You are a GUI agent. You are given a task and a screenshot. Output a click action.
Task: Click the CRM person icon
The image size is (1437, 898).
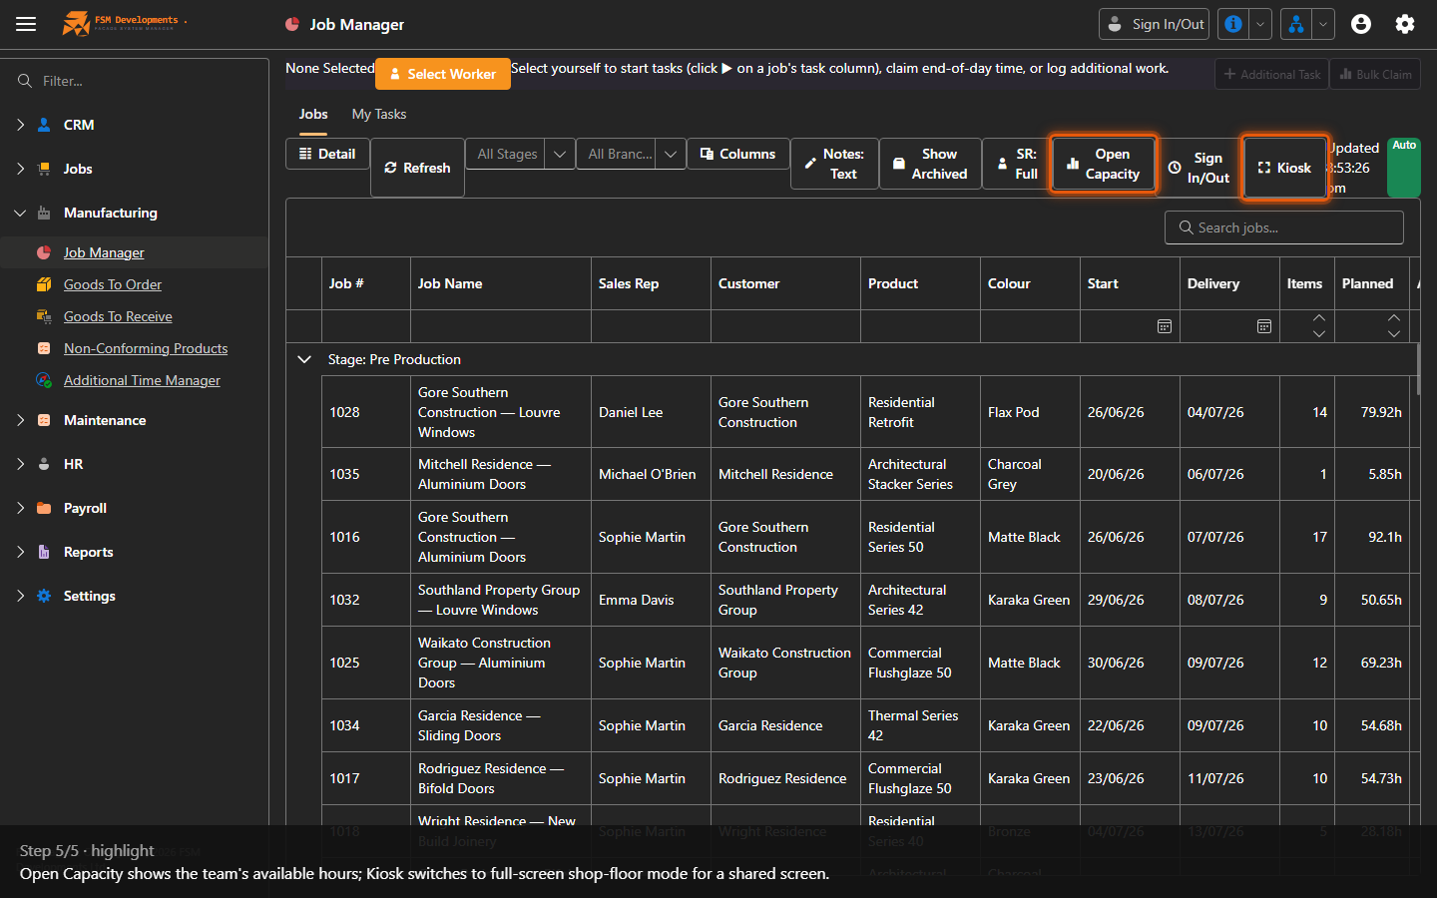pos(44,125)
